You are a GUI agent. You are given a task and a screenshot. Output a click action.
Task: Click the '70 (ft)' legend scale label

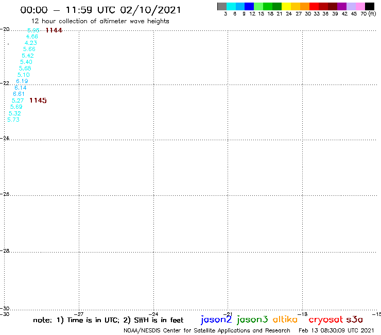368,14
